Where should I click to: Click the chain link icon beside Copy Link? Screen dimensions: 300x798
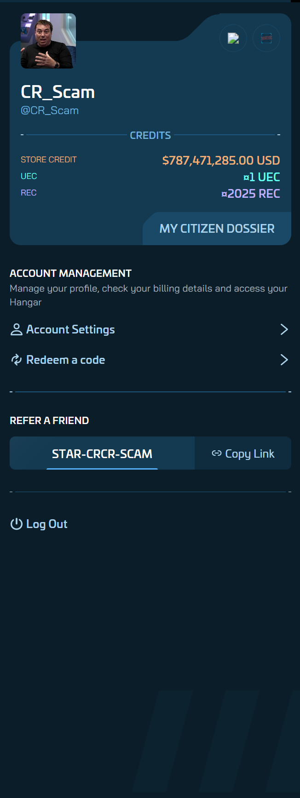point(217,454)
